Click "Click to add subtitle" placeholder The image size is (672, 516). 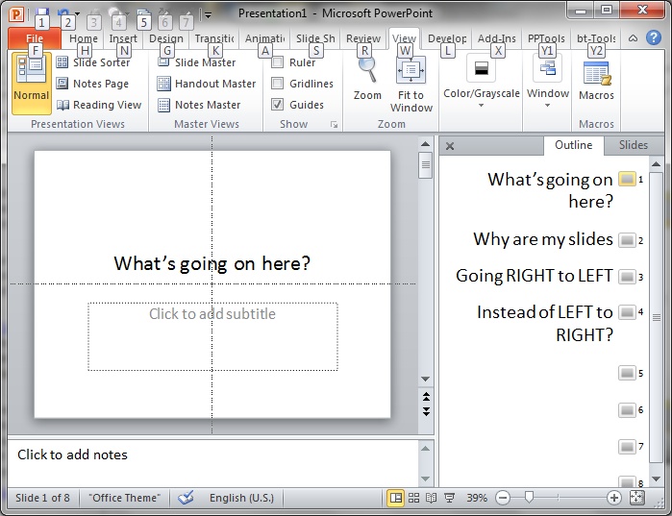coord(212,336)
